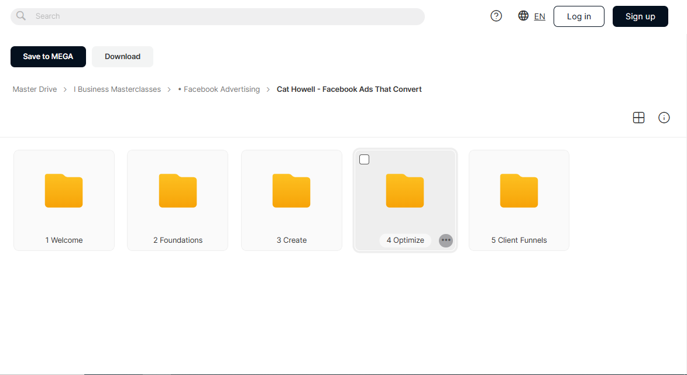Open the 2 Foundations folder icon

[x=177, y=191]
